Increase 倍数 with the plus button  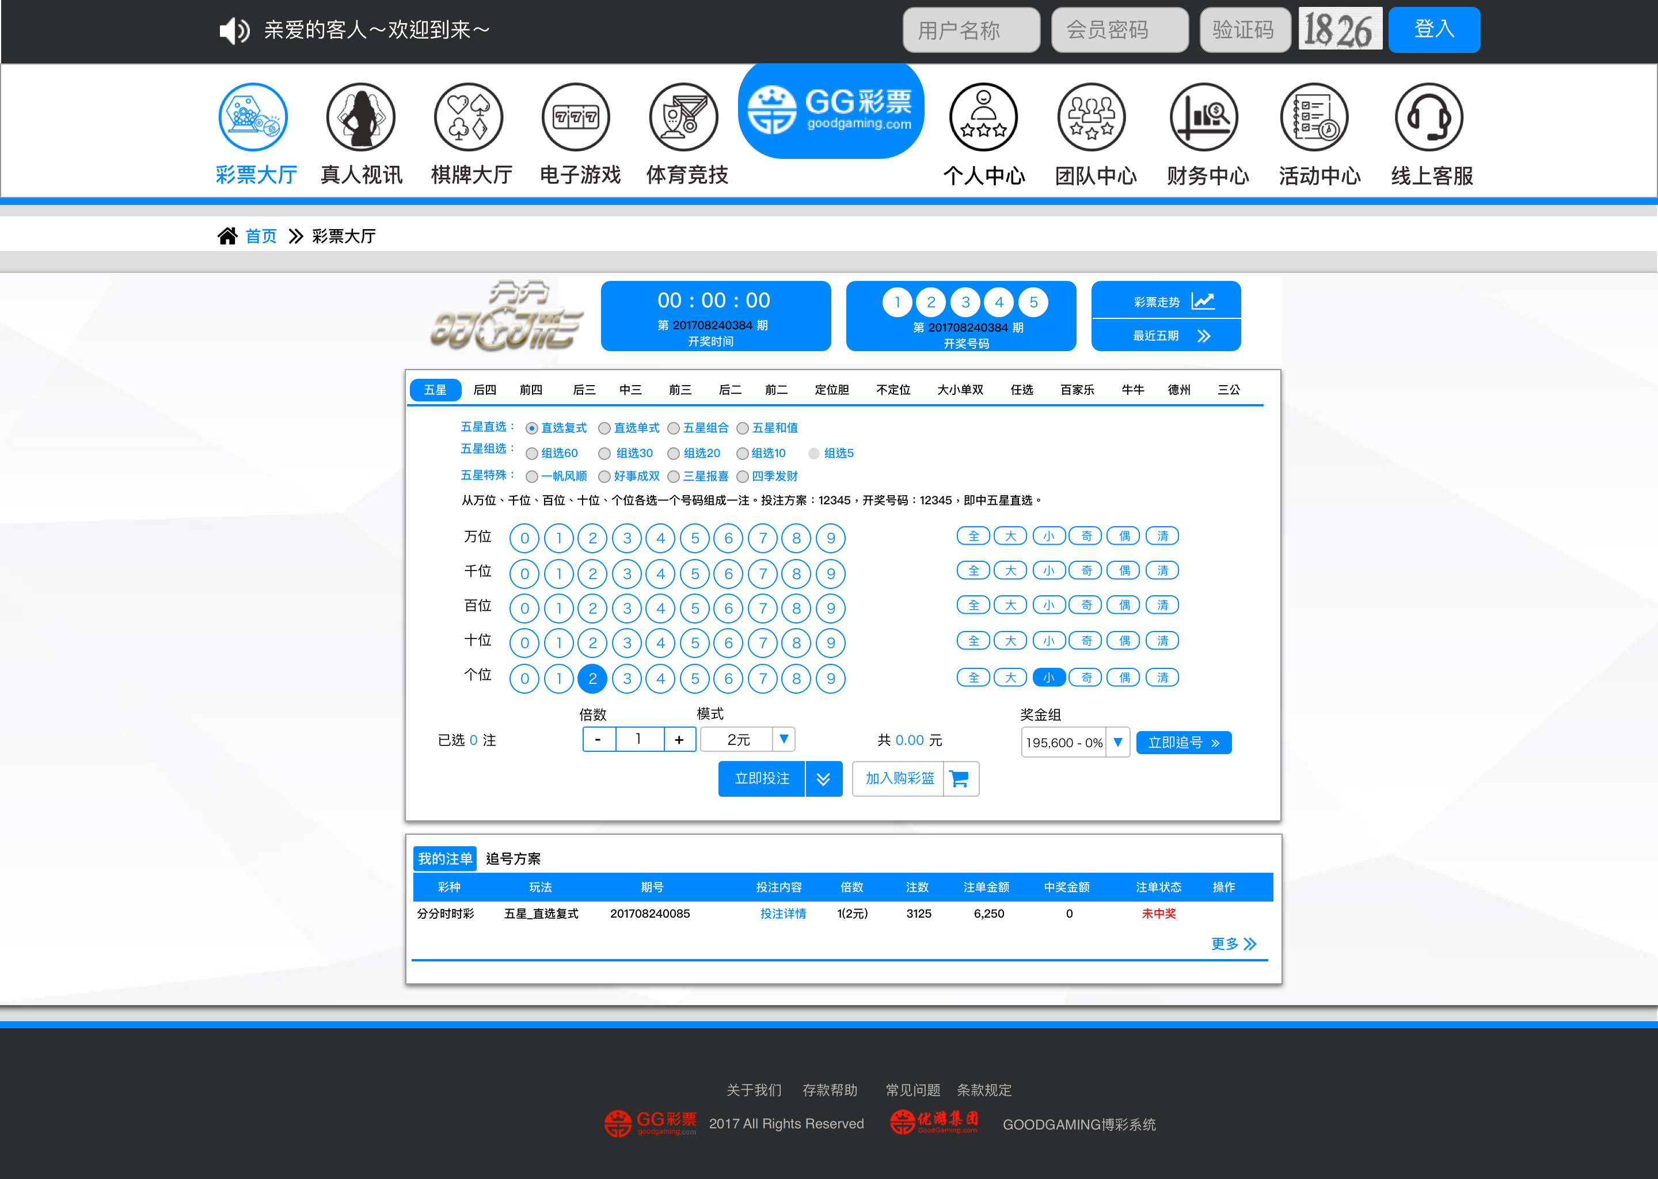[x=679, y=739]
